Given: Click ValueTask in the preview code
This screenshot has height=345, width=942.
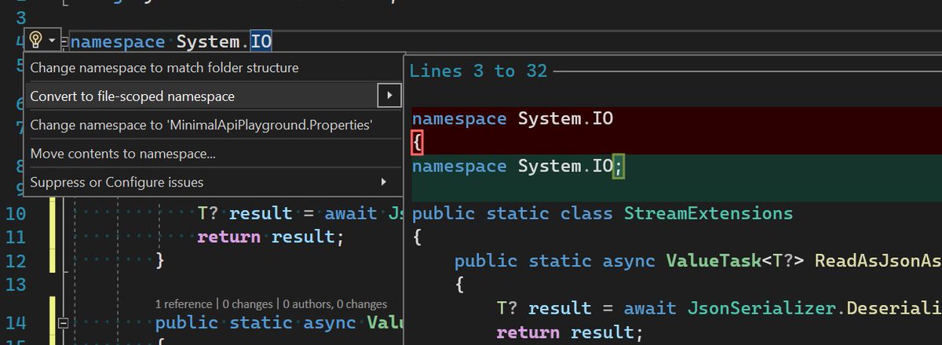Looking at the screenshot, I should [714, 261].
